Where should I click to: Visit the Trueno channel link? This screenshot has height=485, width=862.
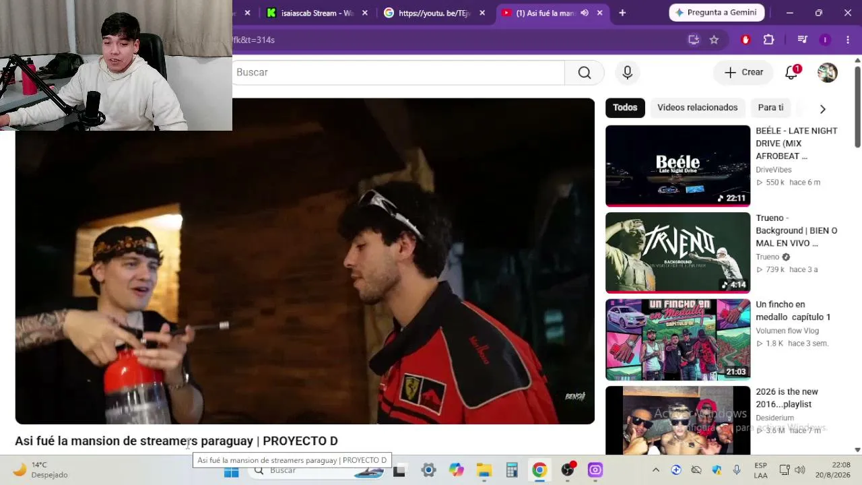767,257
